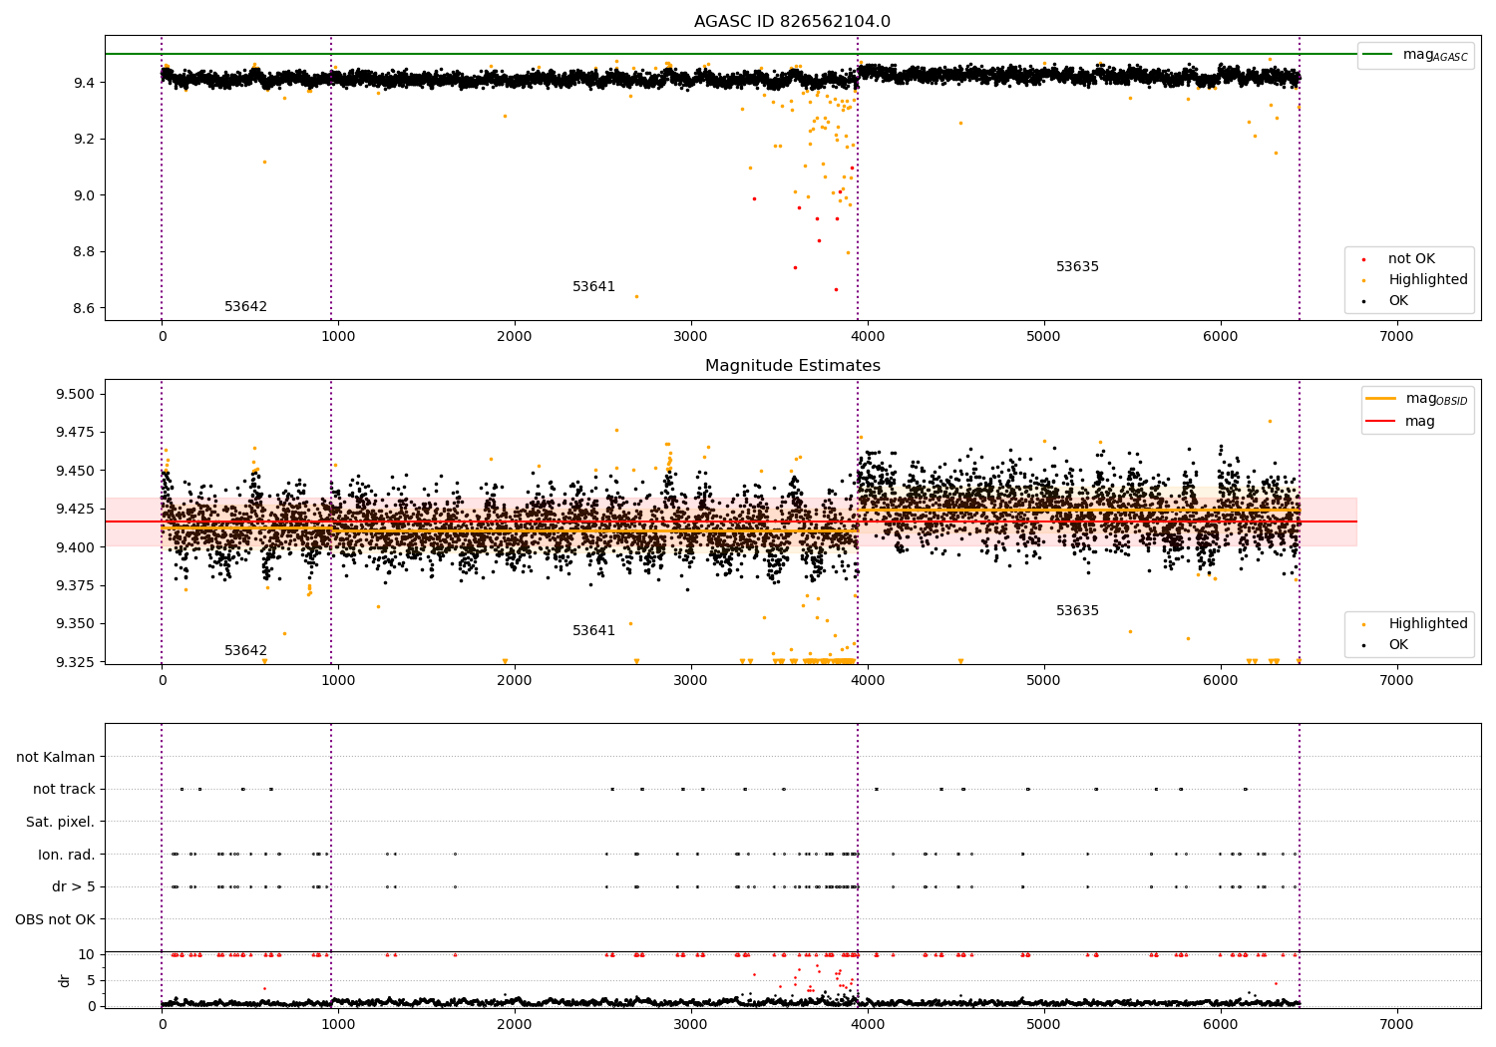Click the '9.475' y-axis tick label
The width and height of the screenshot is (1496, 1047).
click(x=76, y=432)
